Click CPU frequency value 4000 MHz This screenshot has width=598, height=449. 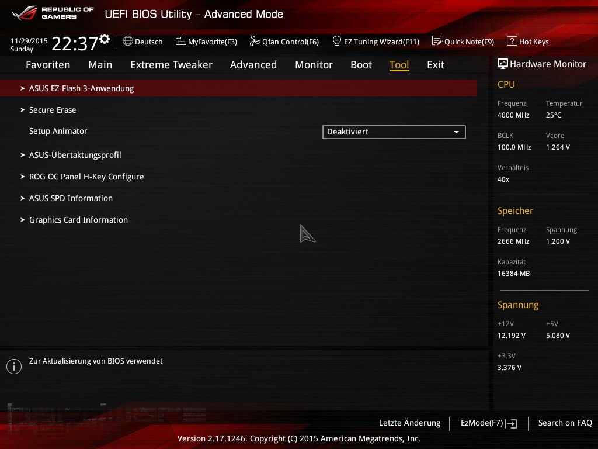pos(513,115)
